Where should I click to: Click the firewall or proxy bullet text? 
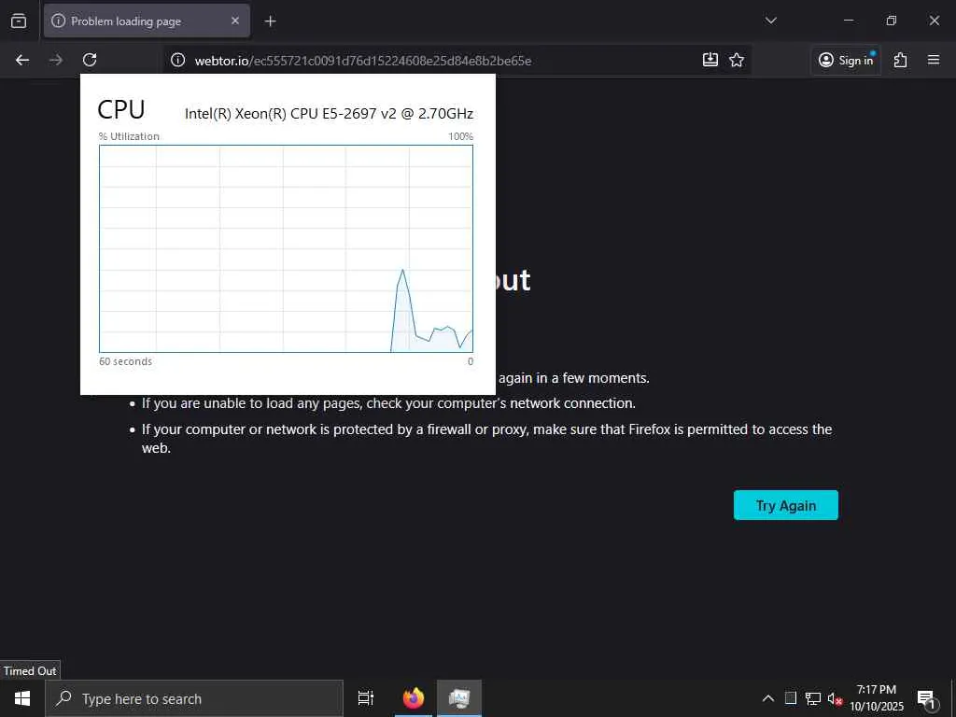pos(486,439)
